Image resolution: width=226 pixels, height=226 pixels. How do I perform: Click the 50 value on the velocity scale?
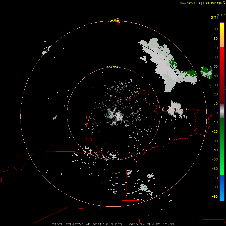[x=216, y=67]
